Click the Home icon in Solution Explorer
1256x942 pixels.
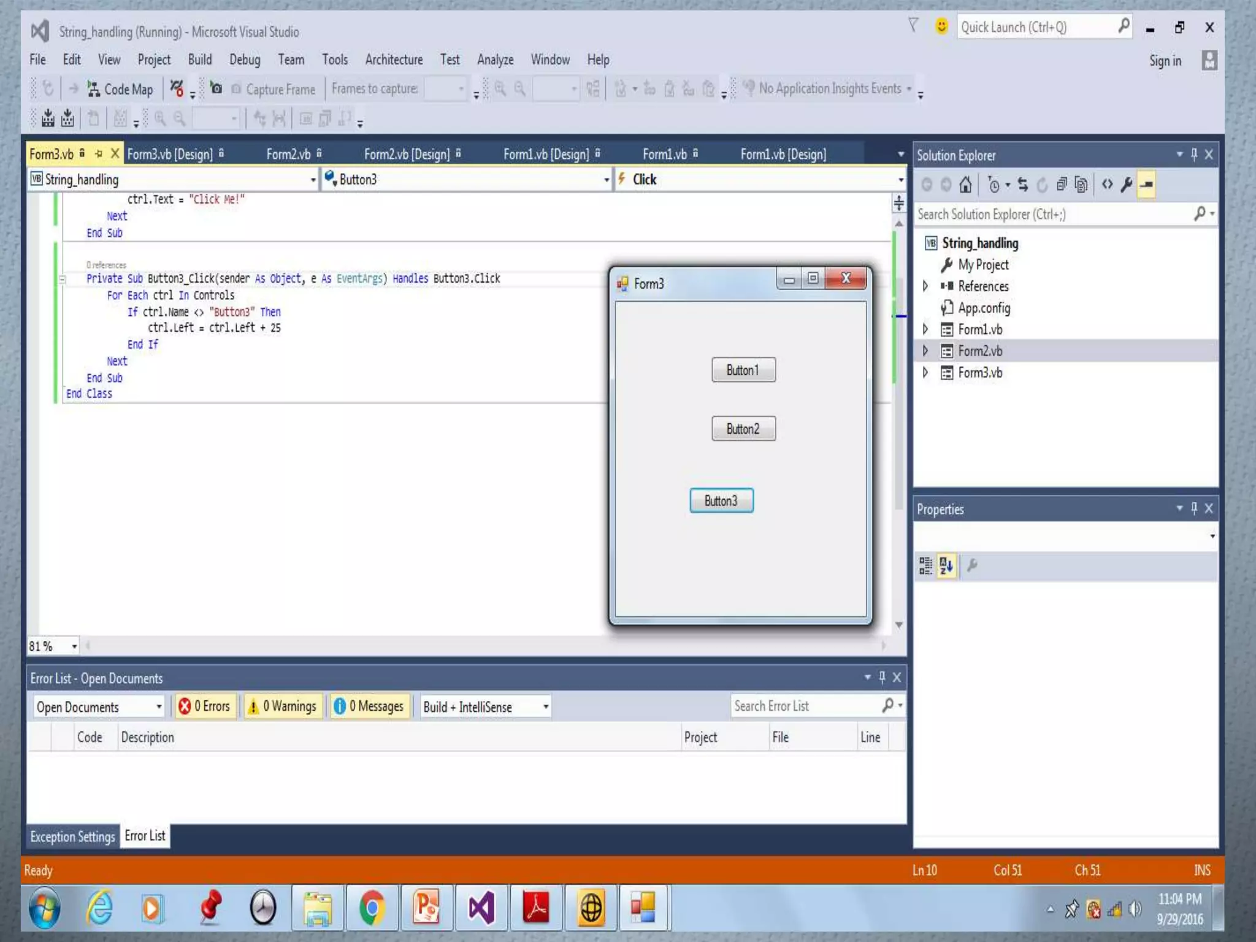(x=965, y=185)
